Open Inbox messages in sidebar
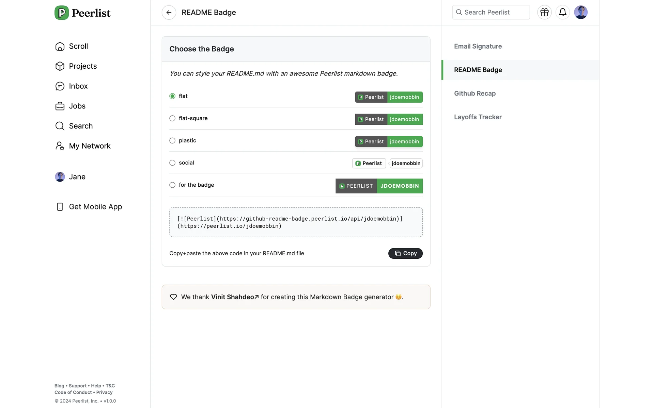Viewport: 654px width, 408px height. tap(78, 86)
